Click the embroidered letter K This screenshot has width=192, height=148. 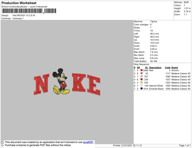click(79, 82)
